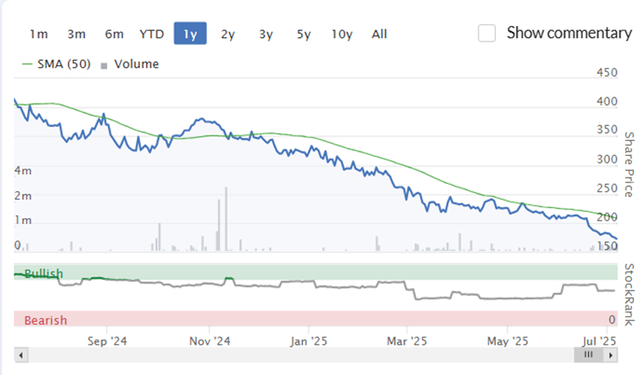Toggle SMA (50) legend series
Image resolution: width=643 pixels, height=375 pixels.
57,64
